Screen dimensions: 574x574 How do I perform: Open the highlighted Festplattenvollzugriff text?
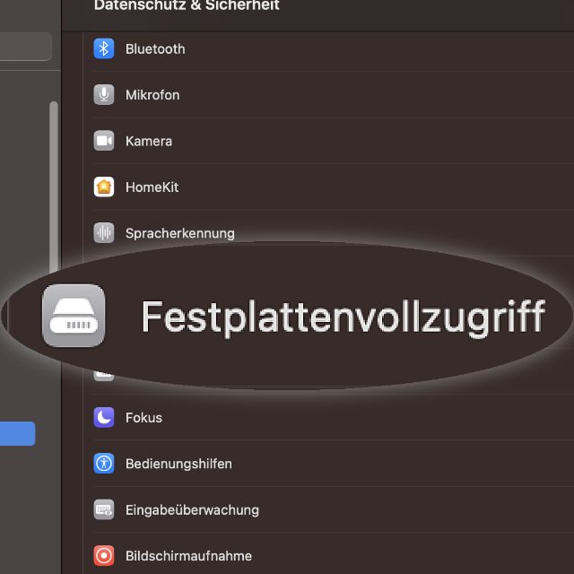343,317
